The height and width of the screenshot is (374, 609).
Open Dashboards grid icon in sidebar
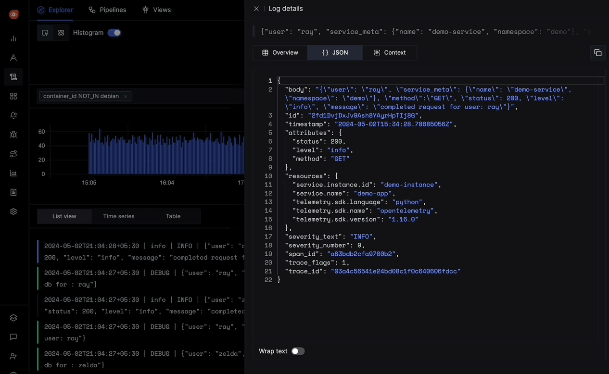pos(13,96)
